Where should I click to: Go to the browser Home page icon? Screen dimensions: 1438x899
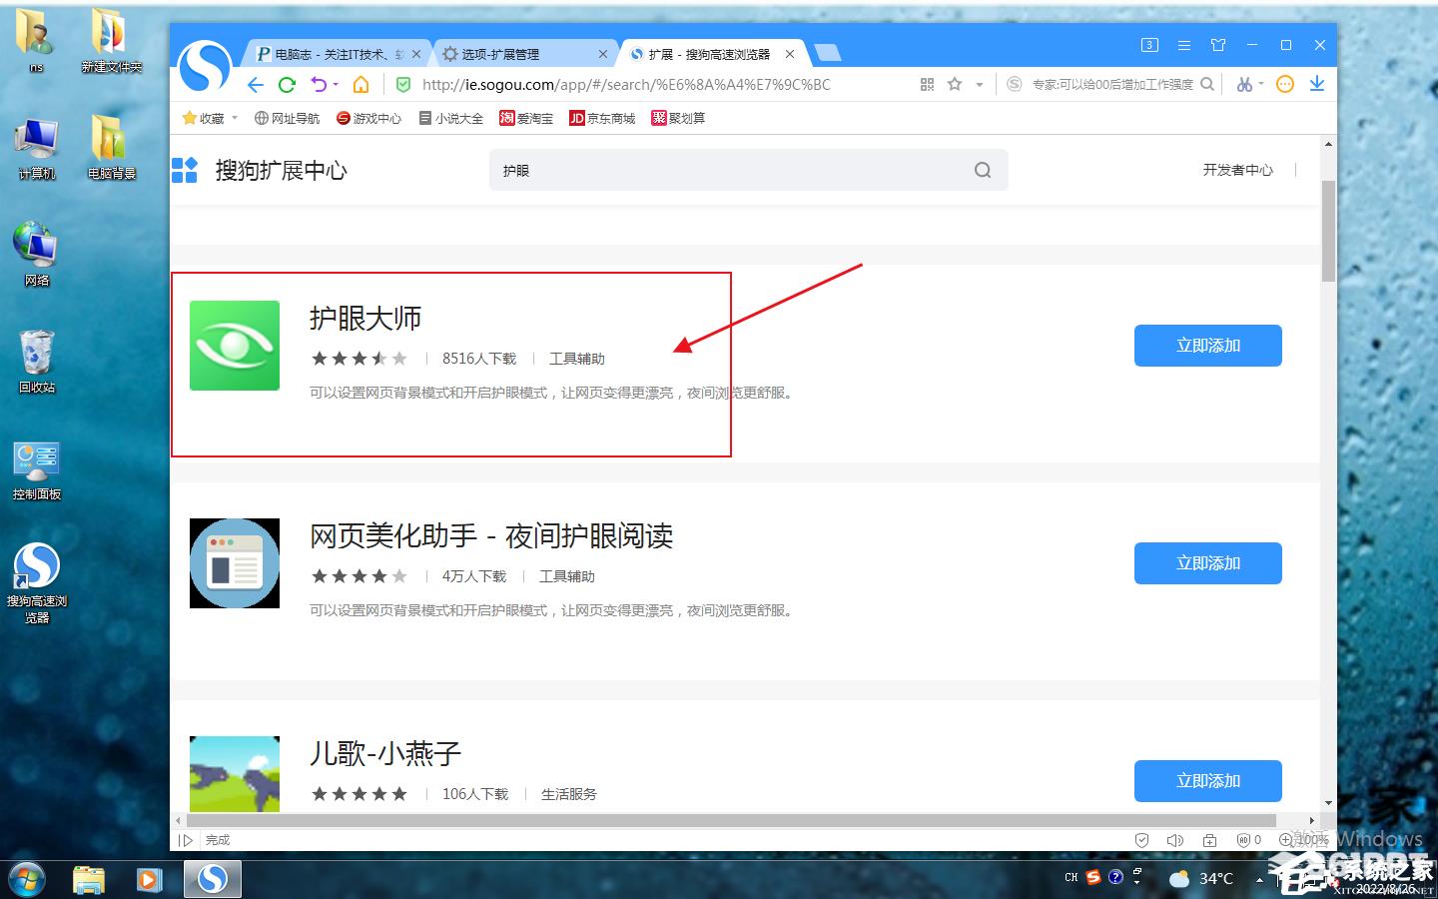pyautogui.click(x=361, y=85)
